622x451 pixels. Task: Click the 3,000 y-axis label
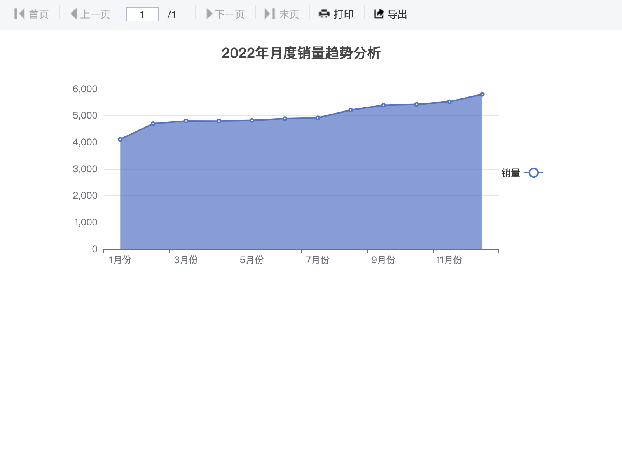(x=85, y=169)
